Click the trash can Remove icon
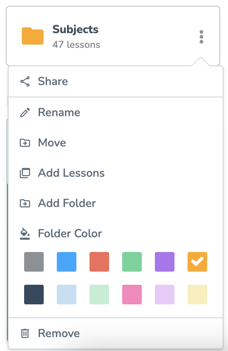Image resolution: width=228 pixels, height=351 pixels. (x=25, y=333)
